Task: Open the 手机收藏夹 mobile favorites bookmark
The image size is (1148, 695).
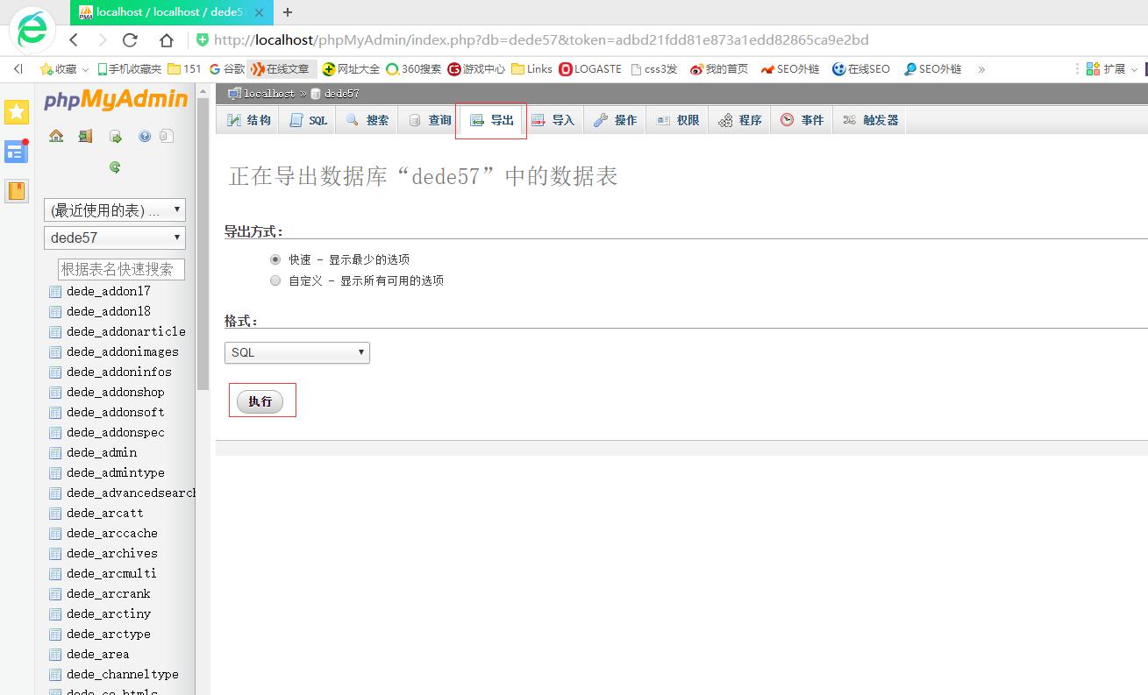Action: (x=129, y=68)
